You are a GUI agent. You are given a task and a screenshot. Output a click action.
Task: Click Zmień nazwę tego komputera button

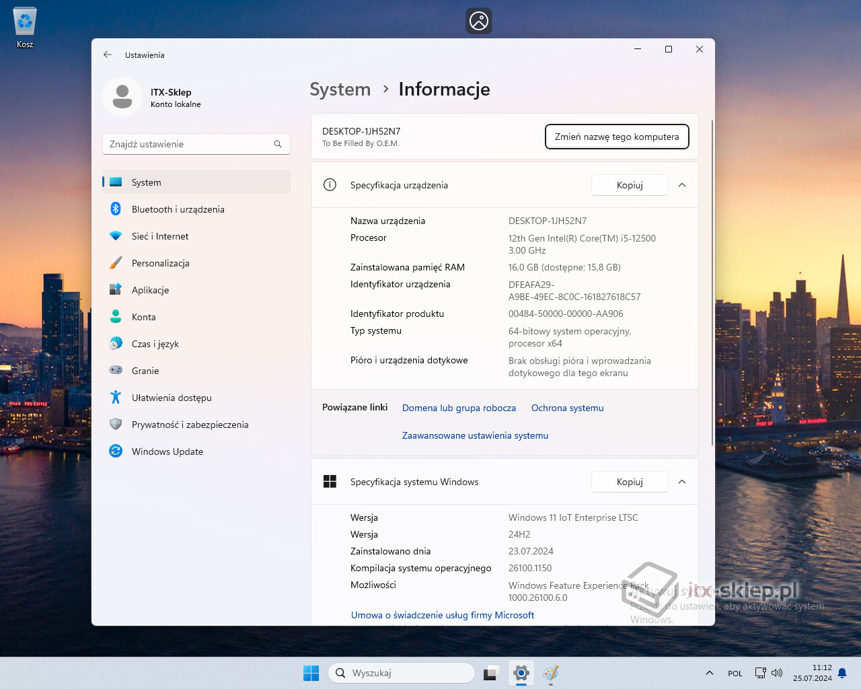click(617, 137)
